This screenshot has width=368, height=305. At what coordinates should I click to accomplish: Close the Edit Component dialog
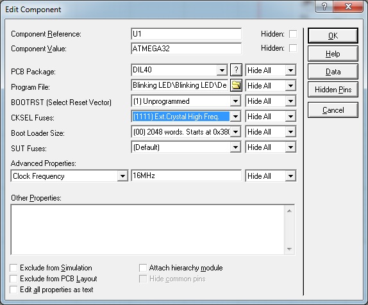(x=348, y=6)
